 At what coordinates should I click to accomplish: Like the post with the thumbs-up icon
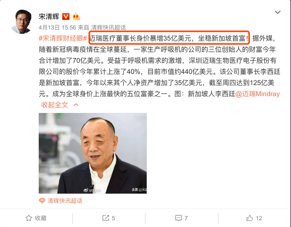(x=249, y=218)
